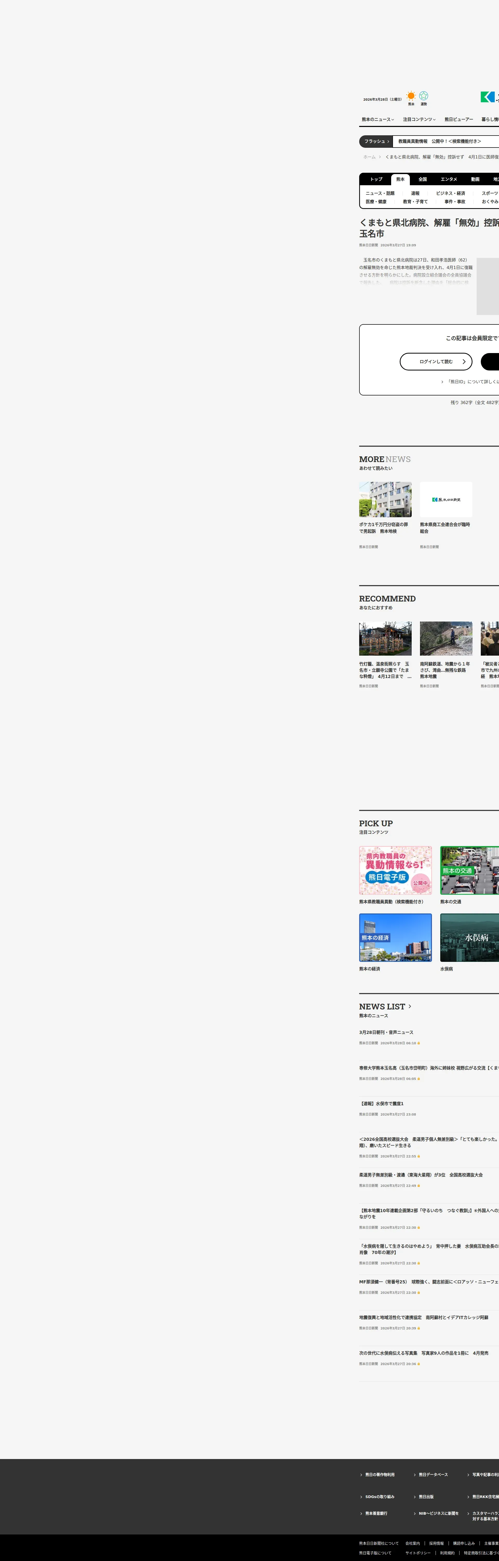Click the sunny Kumamoto weather icon
This screenshot has height=1561, width=499.
click(x=411, y=96)
